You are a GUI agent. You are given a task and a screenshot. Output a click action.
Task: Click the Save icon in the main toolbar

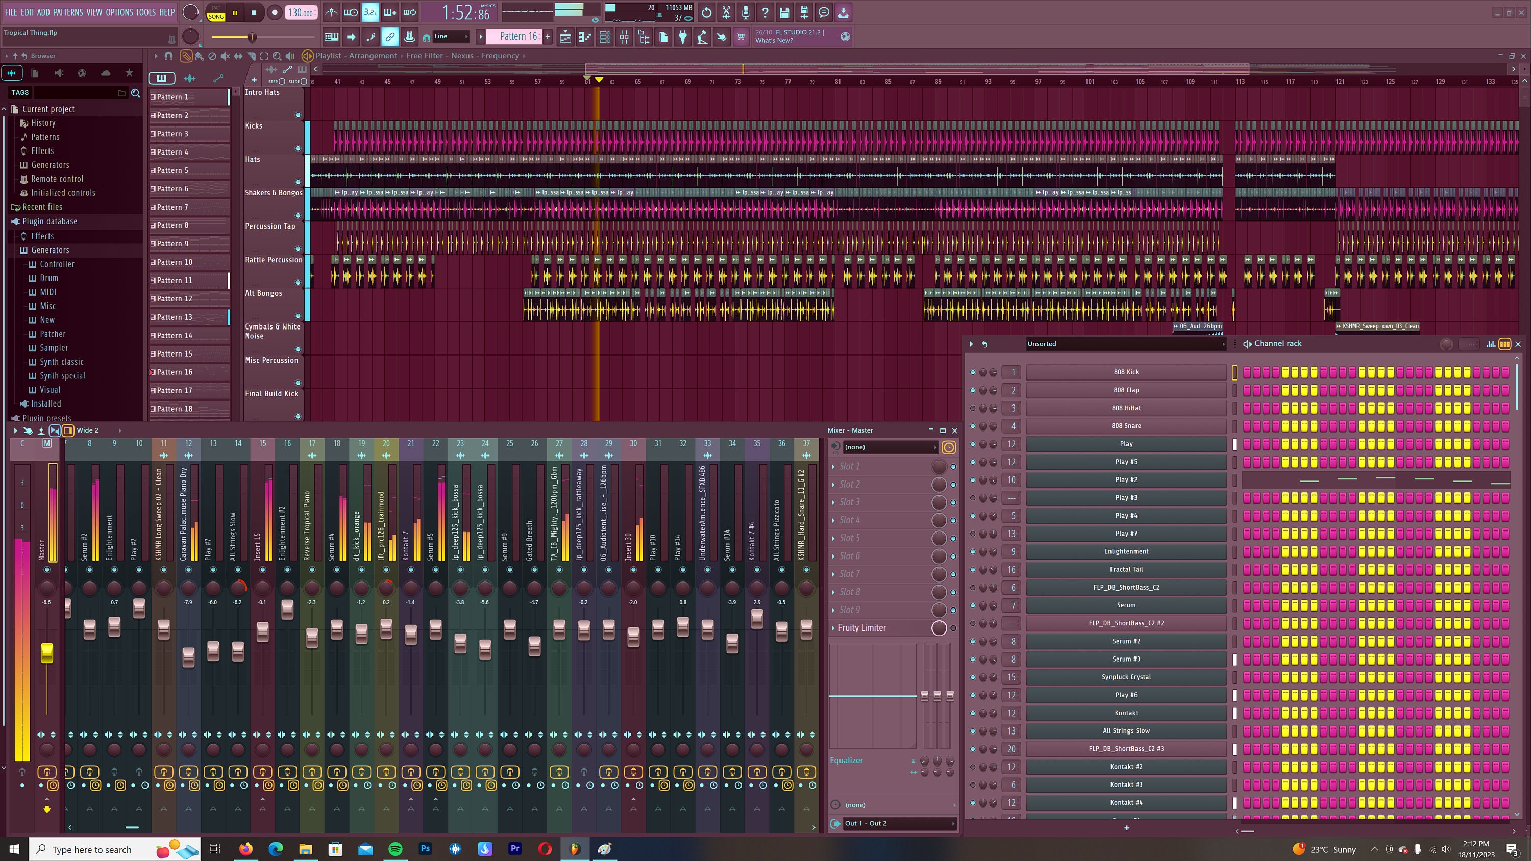point(784,12)
